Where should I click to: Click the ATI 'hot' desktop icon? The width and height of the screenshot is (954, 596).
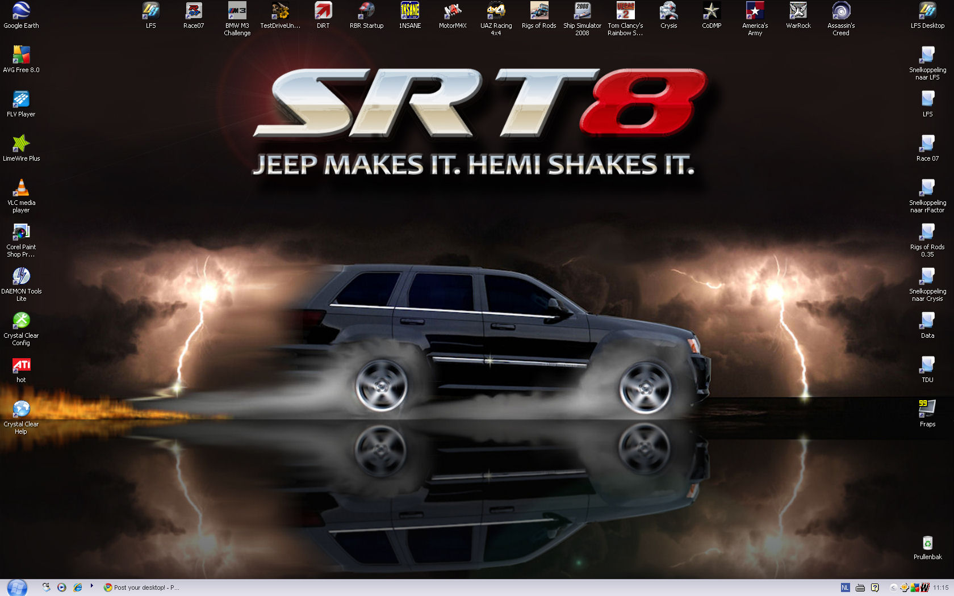tap(21, 370)
